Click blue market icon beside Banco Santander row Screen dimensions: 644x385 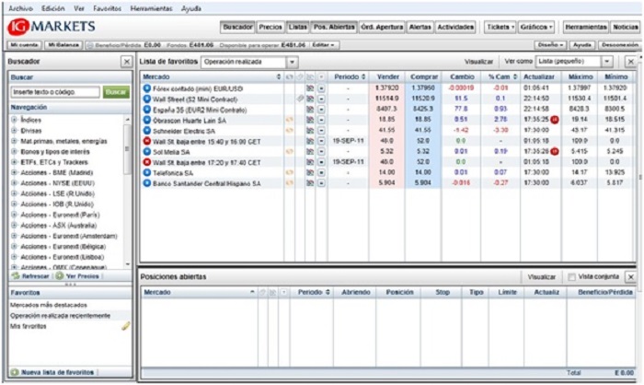click(x=146, y=183)
